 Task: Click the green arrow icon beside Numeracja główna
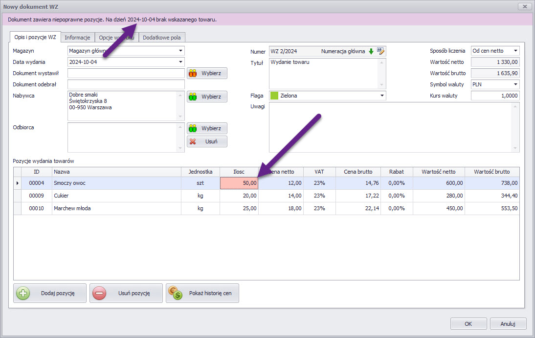tap(371, 51)
